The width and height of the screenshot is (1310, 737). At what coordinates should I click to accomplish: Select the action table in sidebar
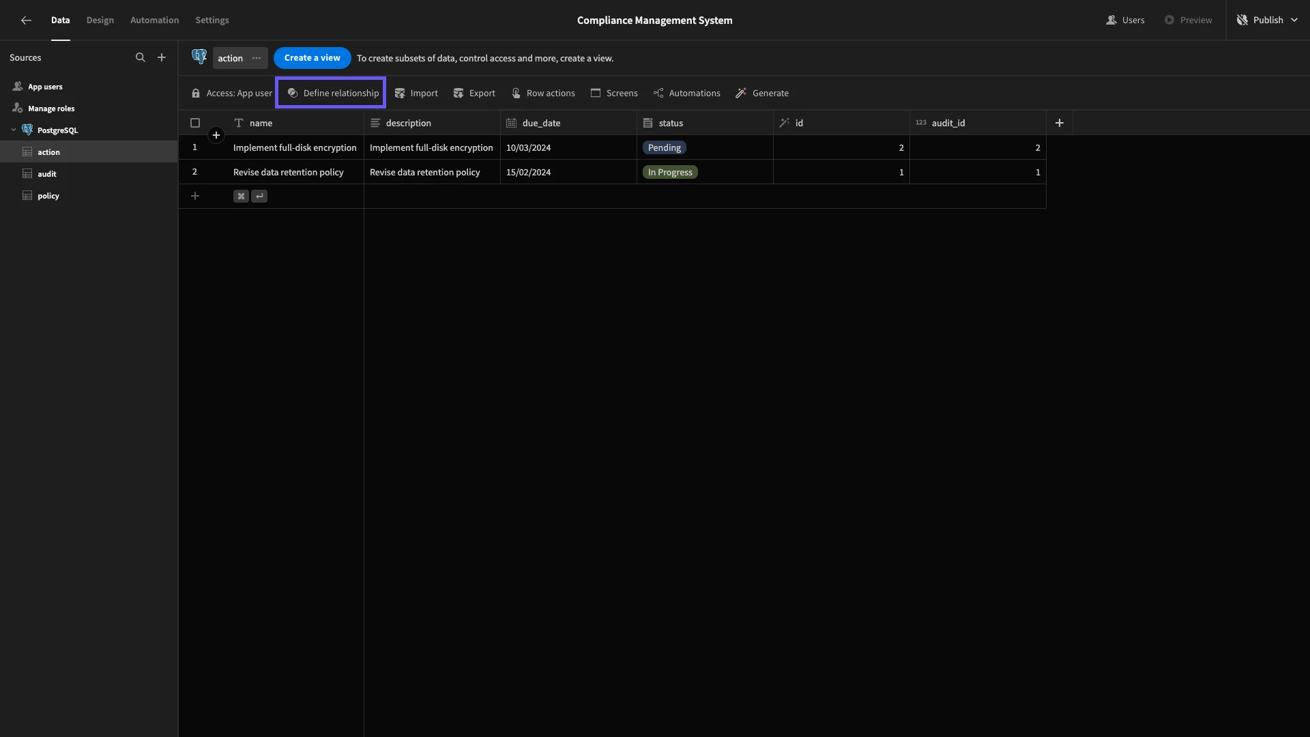pos(89,152)
